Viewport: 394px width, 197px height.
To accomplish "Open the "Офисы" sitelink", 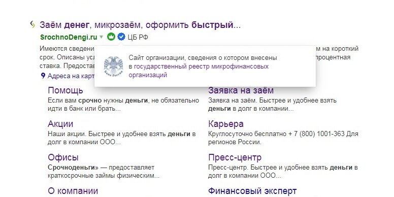I will 63,157.
